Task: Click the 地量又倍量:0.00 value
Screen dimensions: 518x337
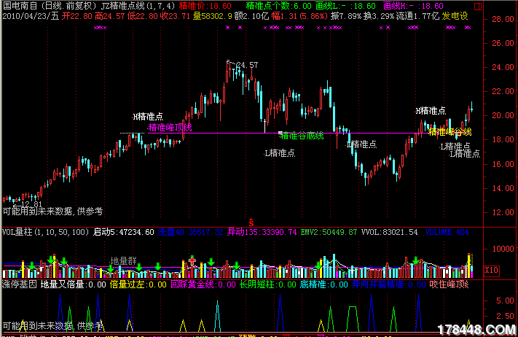Action: click(x=73, y=284)
